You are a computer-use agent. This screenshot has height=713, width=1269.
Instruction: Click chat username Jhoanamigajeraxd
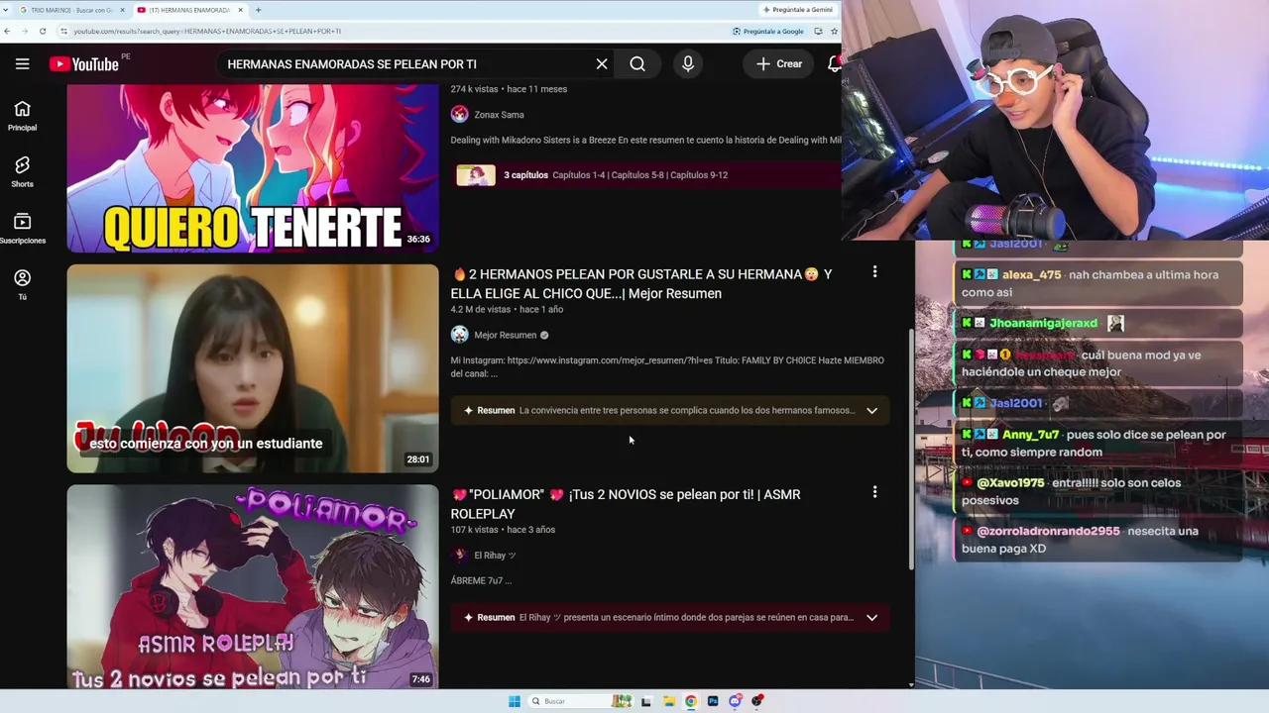[x=1044, y=323]
